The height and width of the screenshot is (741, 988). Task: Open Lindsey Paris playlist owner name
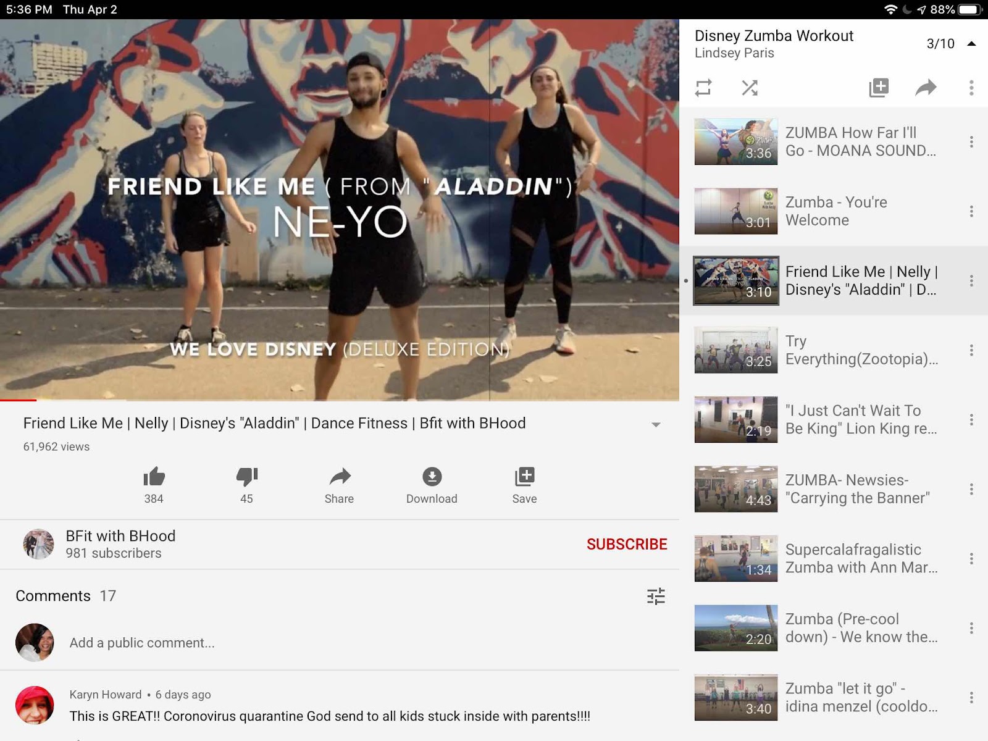coord(734,53)
